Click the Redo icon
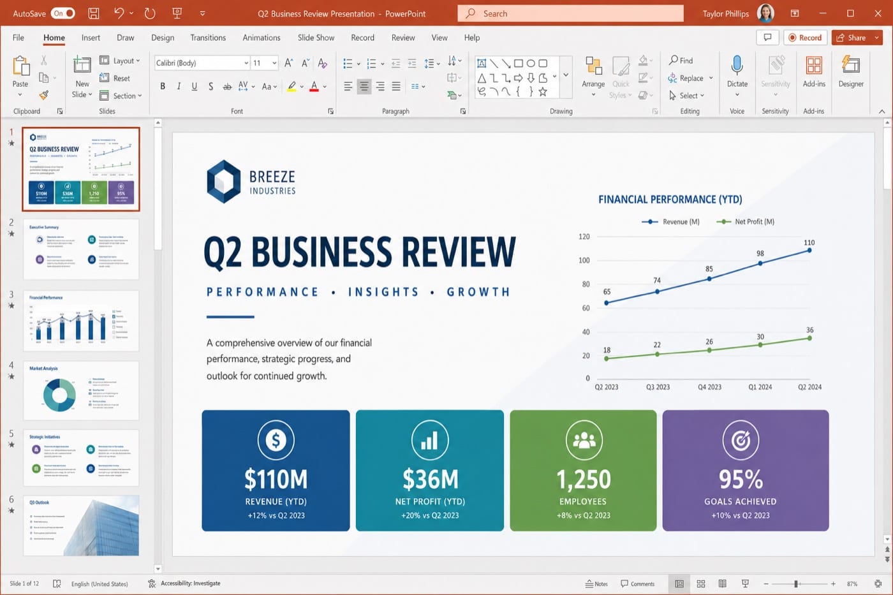893x595 pixels. pyautogui.click(x=150, y=13)
